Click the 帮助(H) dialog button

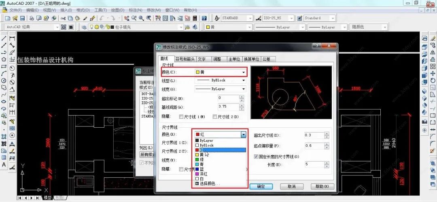click(x=322, y=187)
